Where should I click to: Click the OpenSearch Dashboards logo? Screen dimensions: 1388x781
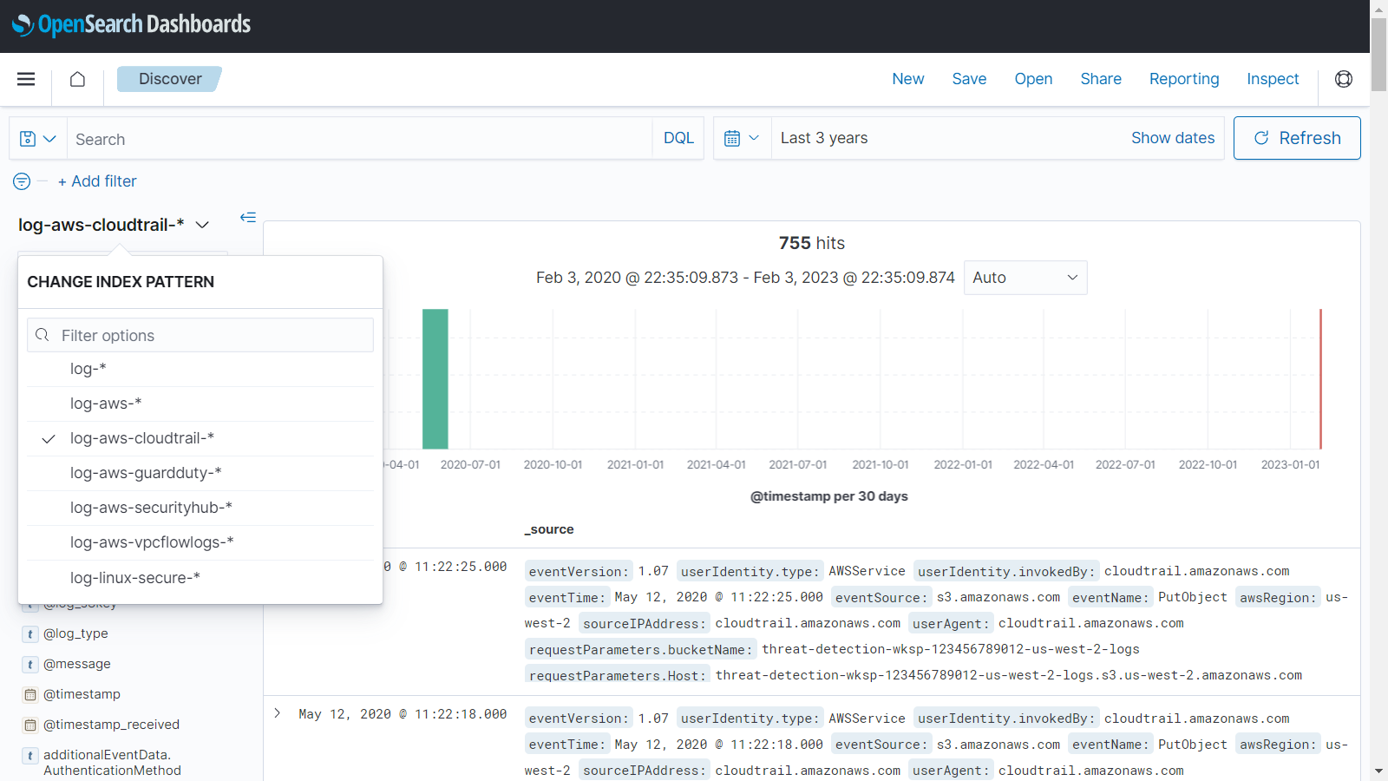(x=132, y=25)
